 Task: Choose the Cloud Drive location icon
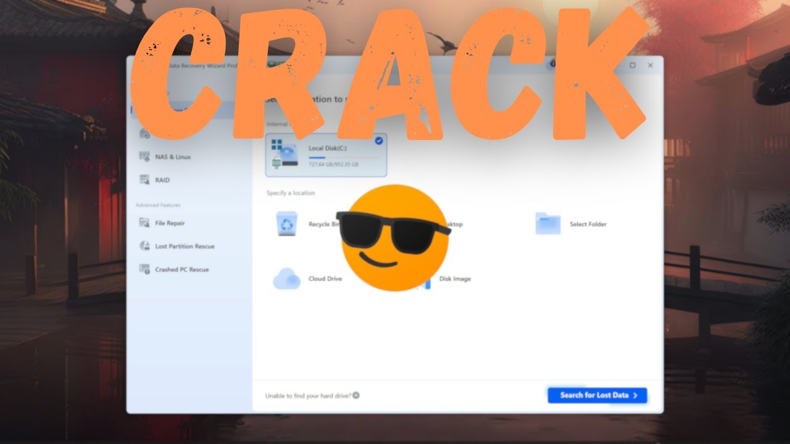(x=286, y=279)
